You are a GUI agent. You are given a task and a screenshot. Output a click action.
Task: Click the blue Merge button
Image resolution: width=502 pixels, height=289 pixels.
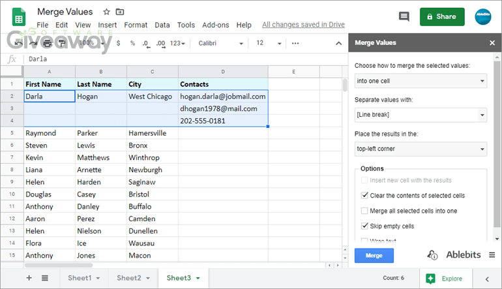[374, 256]
